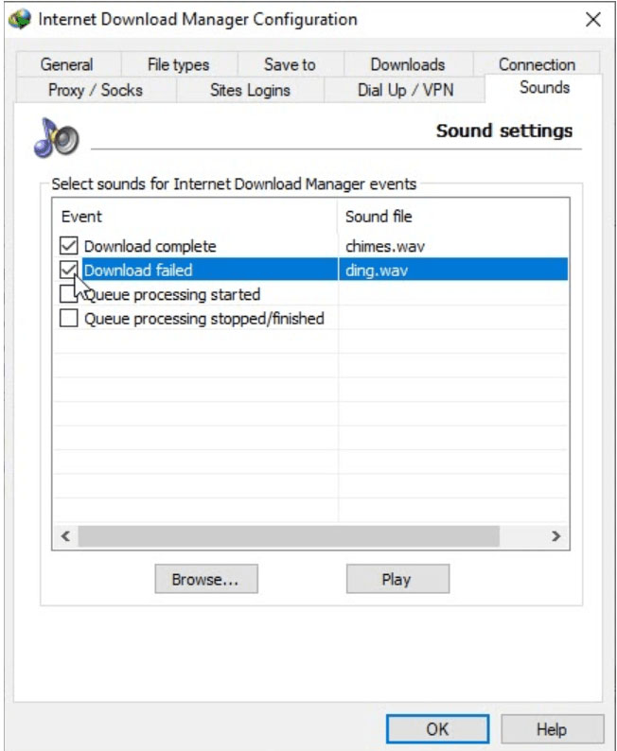The image size is (617, 751).
Task: Open Help for this dialog
Action: 552,729
